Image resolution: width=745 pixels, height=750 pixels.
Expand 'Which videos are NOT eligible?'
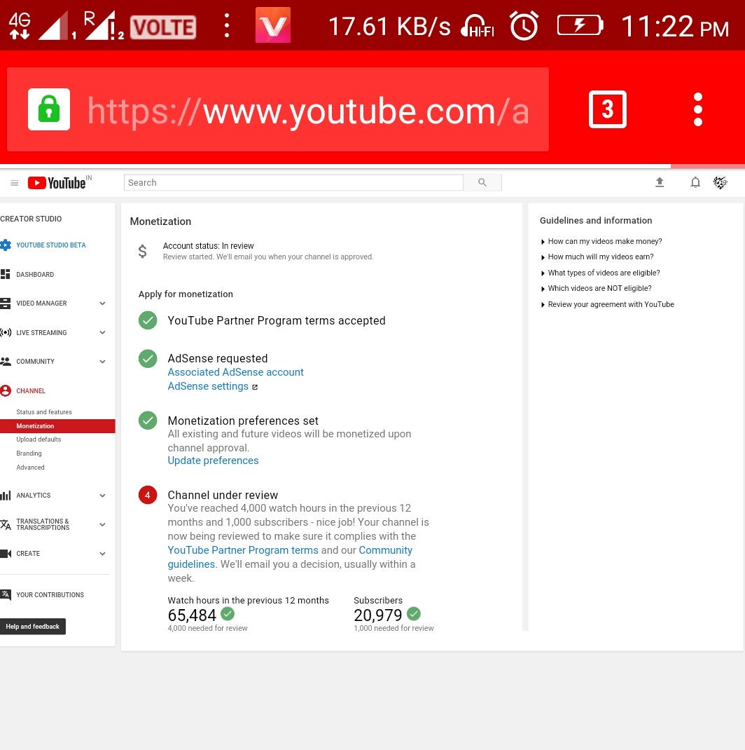pos(596,288)
